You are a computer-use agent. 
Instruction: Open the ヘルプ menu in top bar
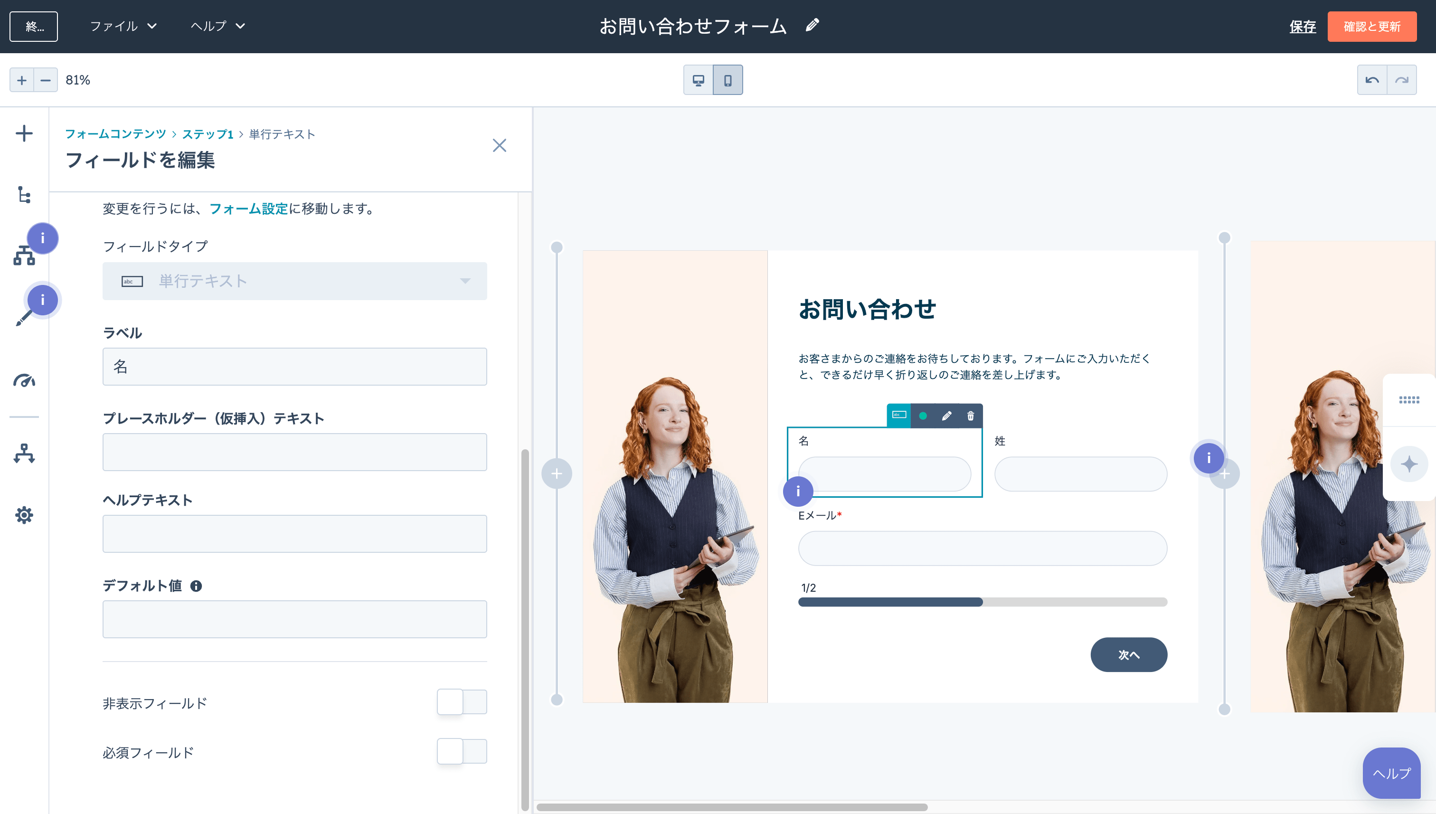[x=217, y=26]
